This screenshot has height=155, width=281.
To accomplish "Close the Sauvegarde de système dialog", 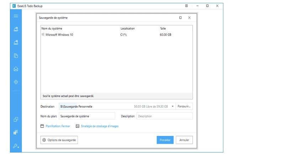I will click(189, 17).
